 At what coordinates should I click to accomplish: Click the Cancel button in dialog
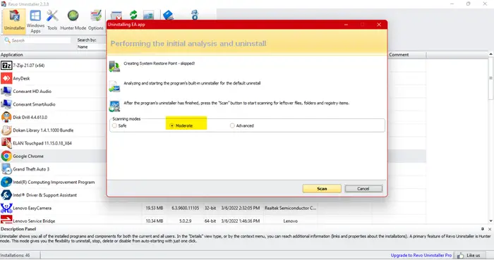[x=363, y=189]
